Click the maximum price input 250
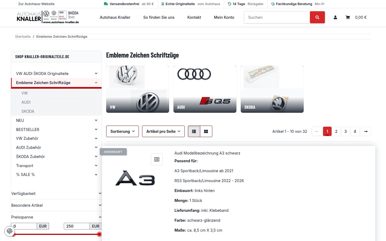Screen dimensions: 386x241 pos(77,226)
